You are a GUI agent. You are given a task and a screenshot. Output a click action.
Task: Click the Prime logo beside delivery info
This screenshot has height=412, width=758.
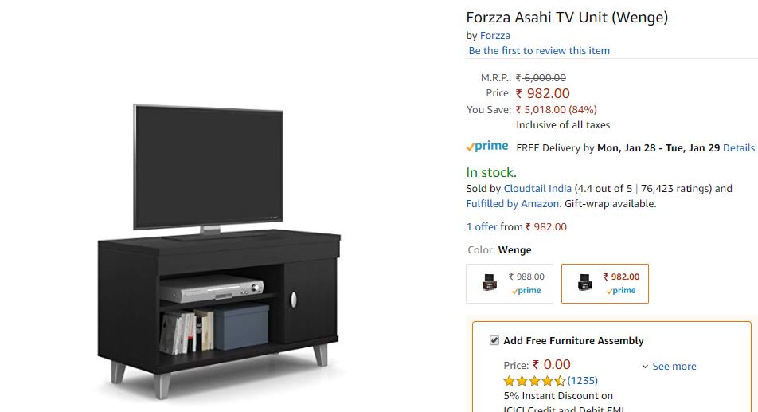486,147
